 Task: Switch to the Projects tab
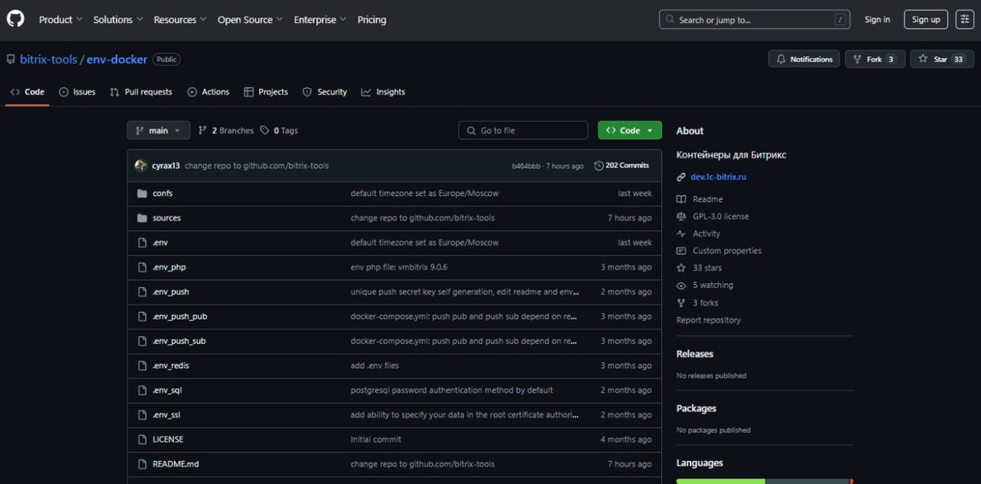tap(266, 92)
